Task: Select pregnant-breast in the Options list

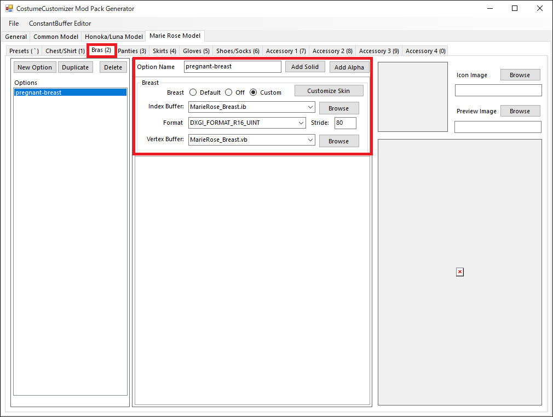Action: tap(70, 92)
